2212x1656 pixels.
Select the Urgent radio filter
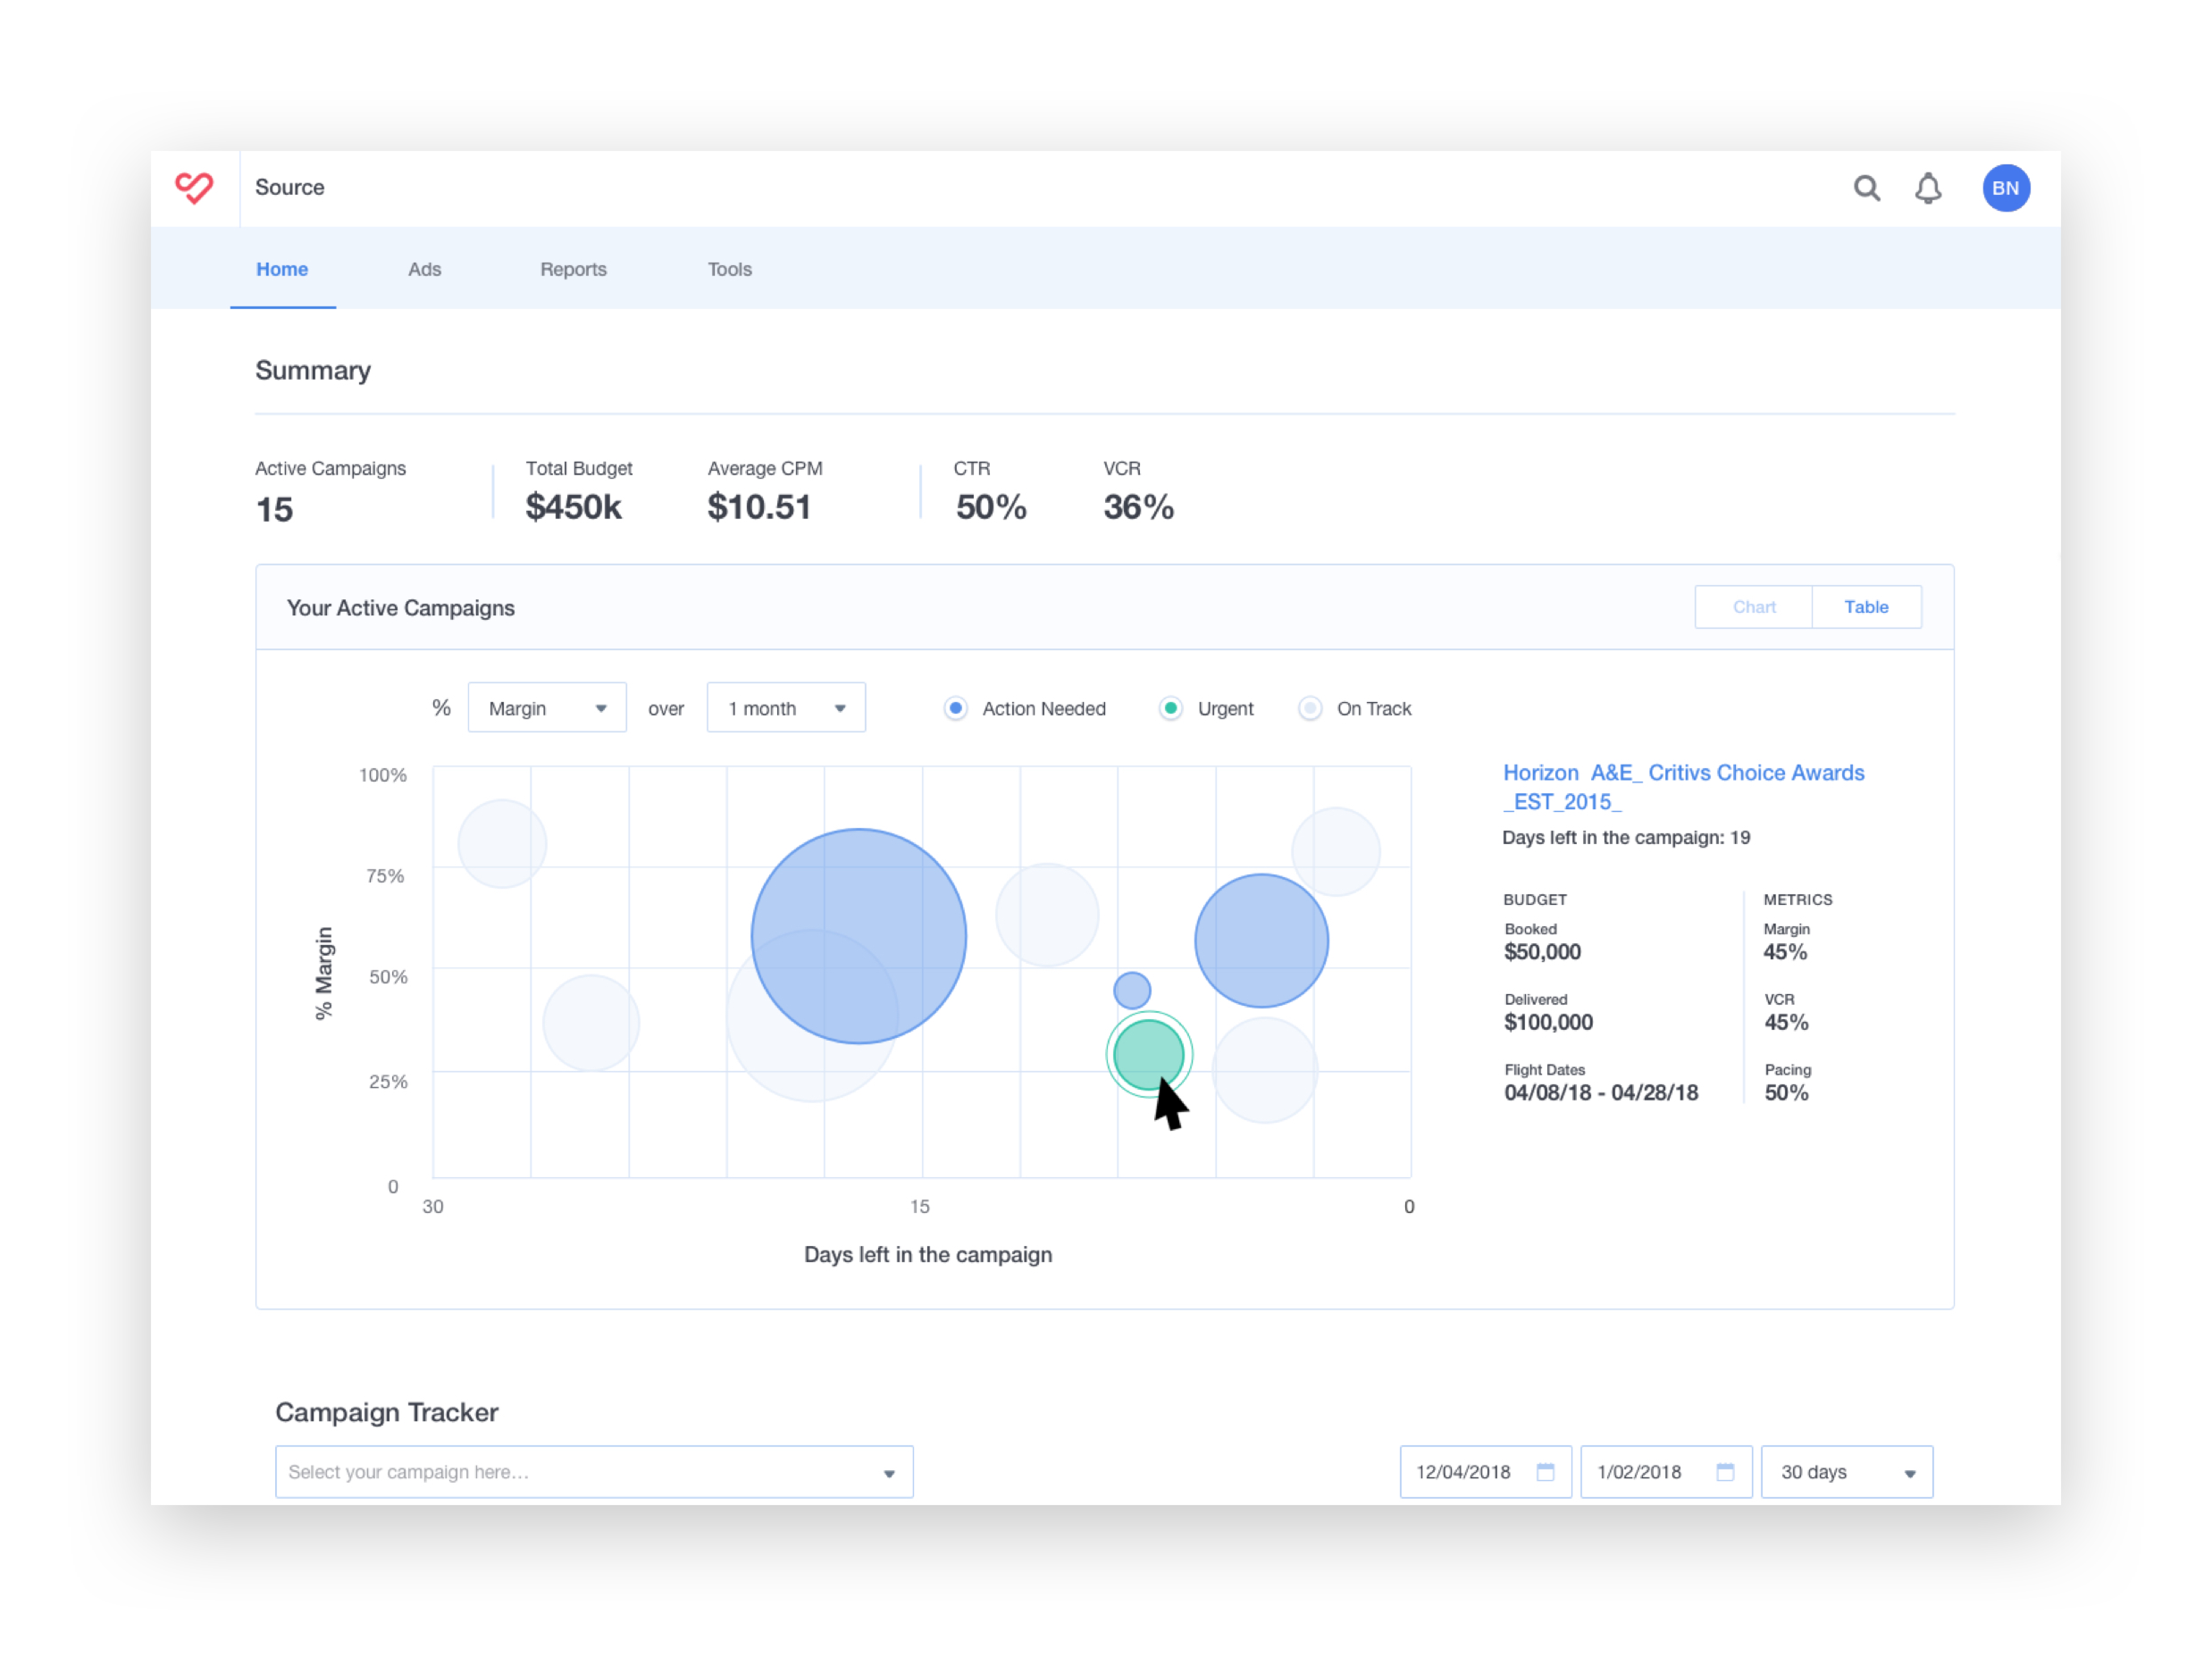pos(1170,708)
